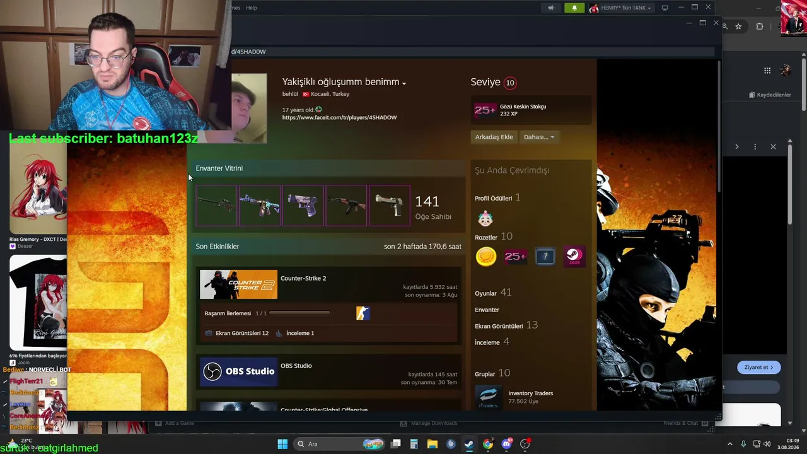The image size is (807, 454).
Task: Click the 25+ badge under Rozetler
Action: 515,257
